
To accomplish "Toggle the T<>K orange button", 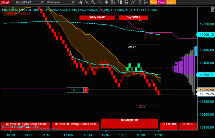I will pyautogui.click(x=153, y=2).
